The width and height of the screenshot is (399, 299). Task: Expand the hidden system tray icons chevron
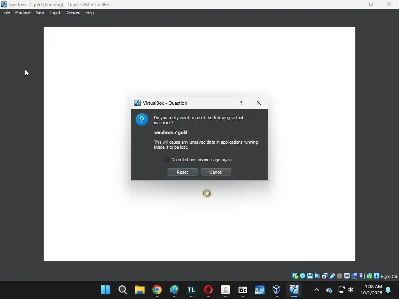(317, 290)
